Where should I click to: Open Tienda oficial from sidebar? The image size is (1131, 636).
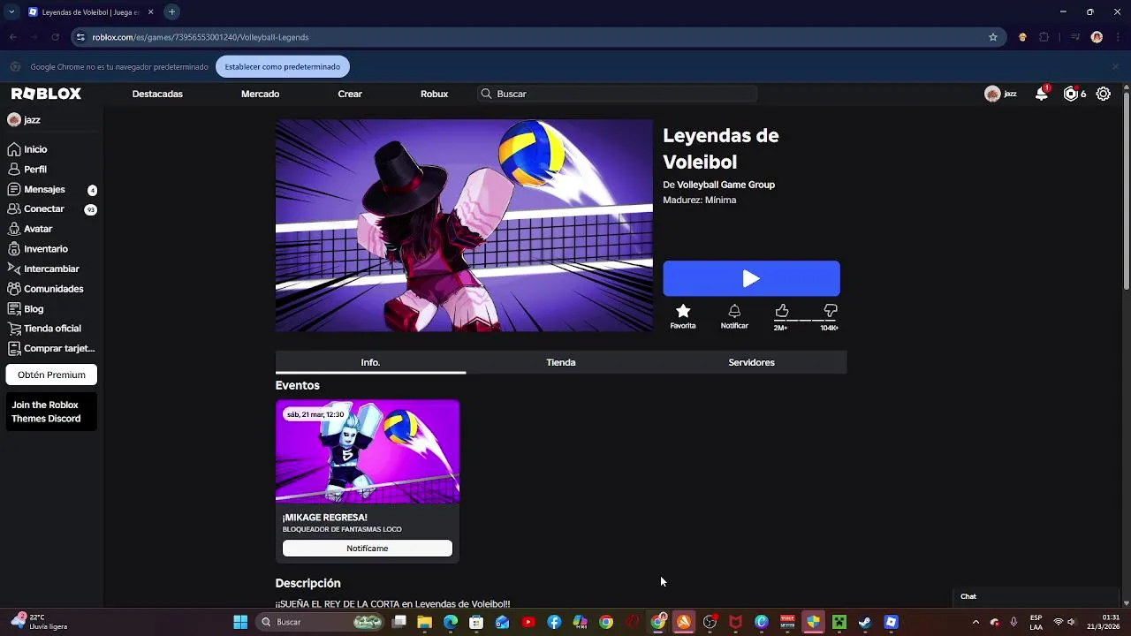[44, 329]
